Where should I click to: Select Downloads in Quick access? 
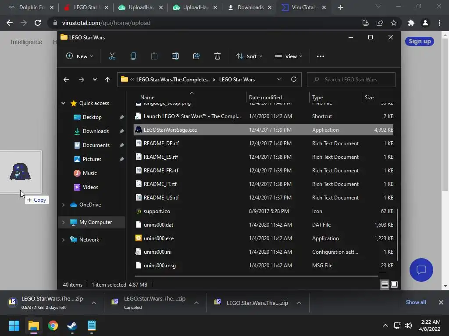(x=96, y=131)
